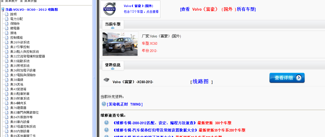Click the page icon beside 集27引擎控制
The height and width of the screenshot is (137, 325).
point(7,47)
